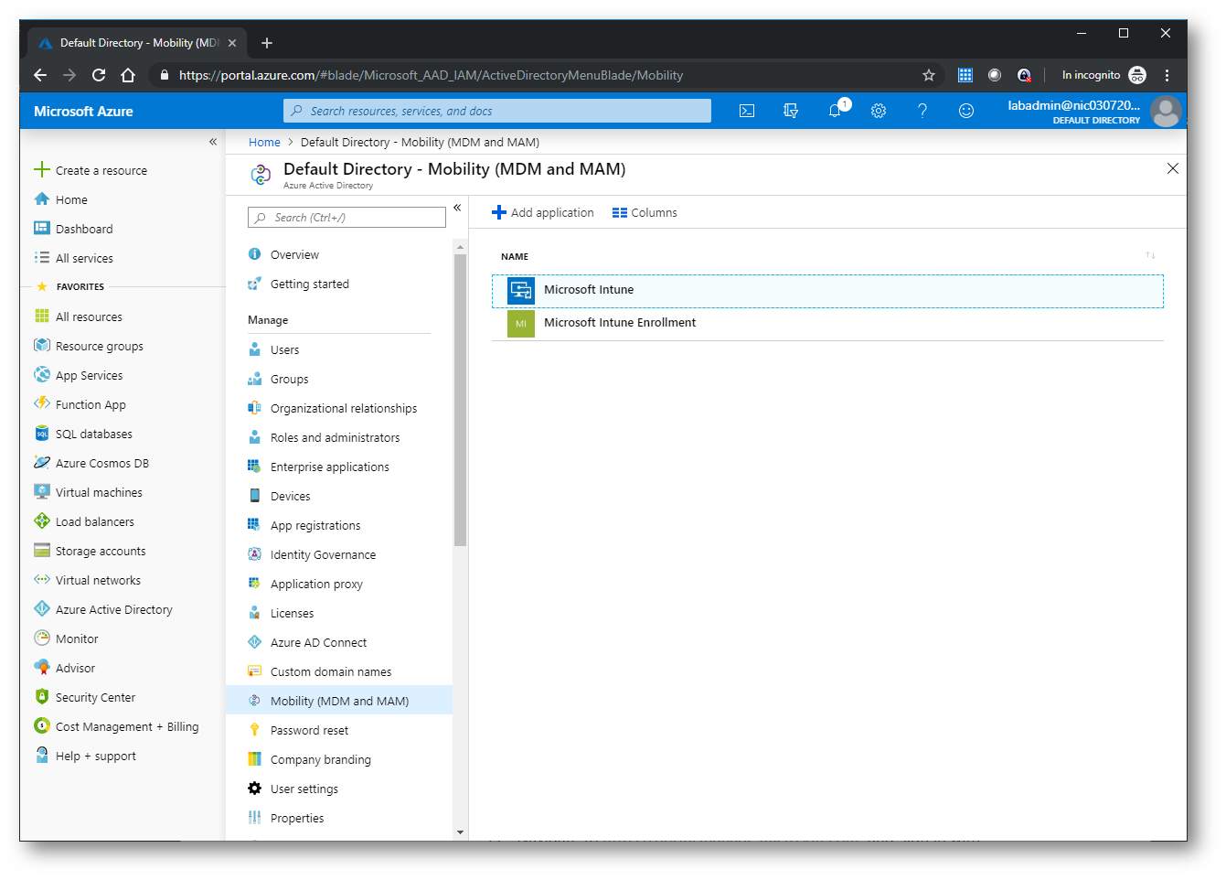Viewport: 1226px width, 880px height.
Task: Click the Virtual machines icon
Action: click(42, 492)
